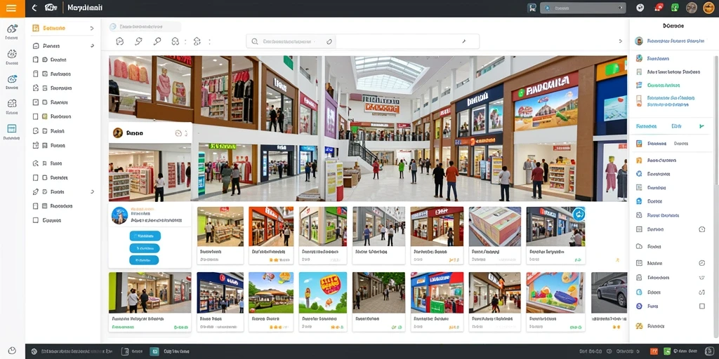Click inside the main content search field
Viewport: 719px width, 359px height.
(362, 41)
